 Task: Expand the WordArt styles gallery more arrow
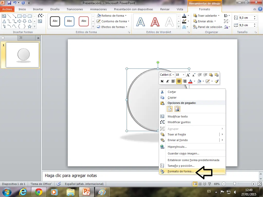click(179, 26)
